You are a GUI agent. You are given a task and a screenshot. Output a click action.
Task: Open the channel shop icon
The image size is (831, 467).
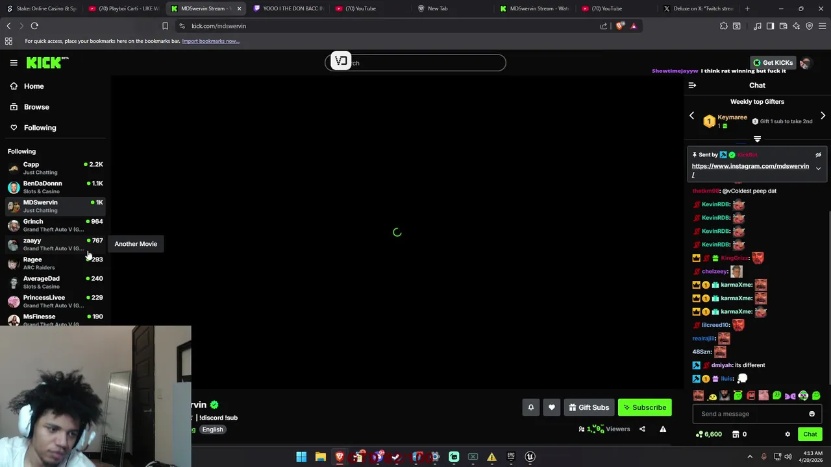[736, 435]
